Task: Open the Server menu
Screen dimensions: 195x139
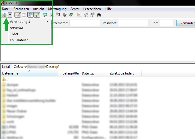Action: coord(75,9)
